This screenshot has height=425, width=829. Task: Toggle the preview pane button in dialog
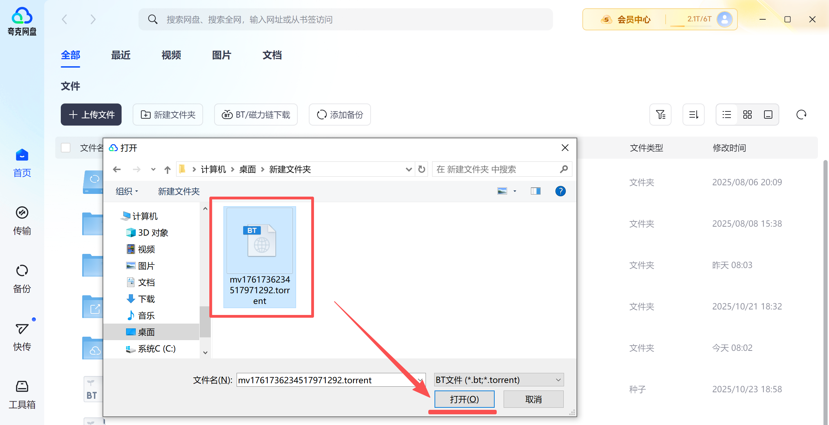click(535, 191)
